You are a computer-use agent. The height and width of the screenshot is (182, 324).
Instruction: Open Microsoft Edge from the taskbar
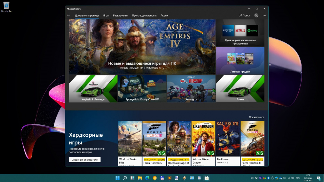(147, 178)
